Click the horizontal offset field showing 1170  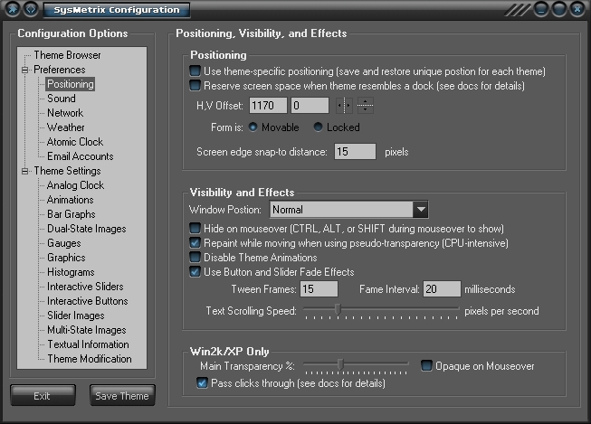point(268,106)
